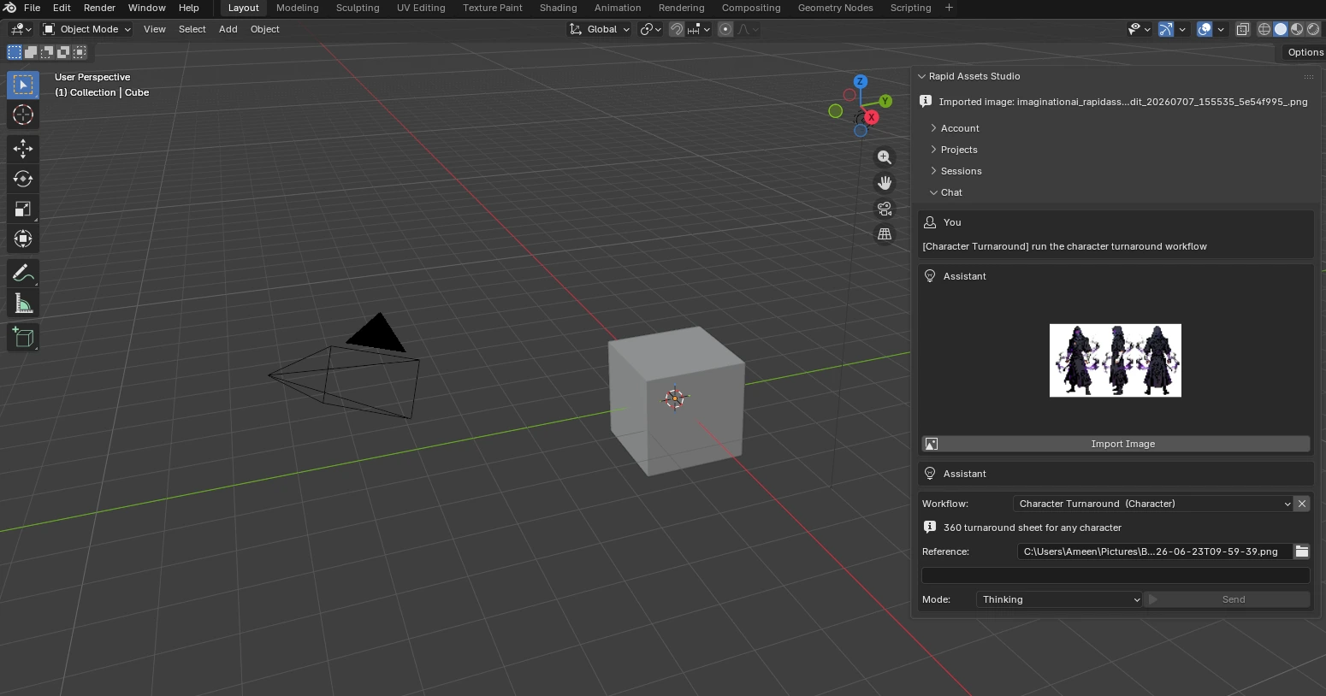This screenshot has height=696, width=1326.
Task: Select the Annotate pencil tool
Action: coord(23,273)
